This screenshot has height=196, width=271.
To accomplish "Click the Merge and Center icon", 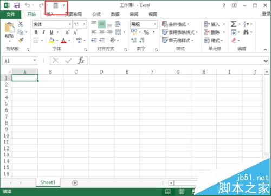I will 118,32.
